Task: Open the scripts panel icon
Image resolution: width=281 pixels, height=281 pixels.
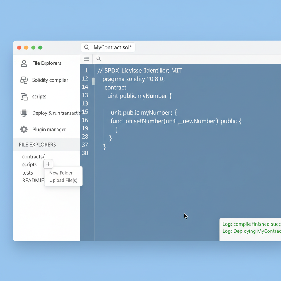Action: point(24,96)
